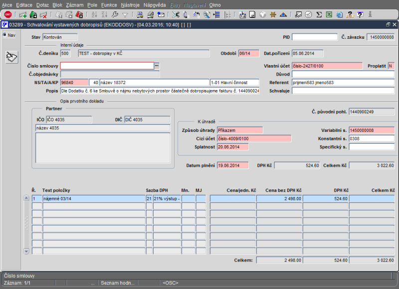
Task: Click the red EXIT stop-sign icon
Action: point(7,14)
